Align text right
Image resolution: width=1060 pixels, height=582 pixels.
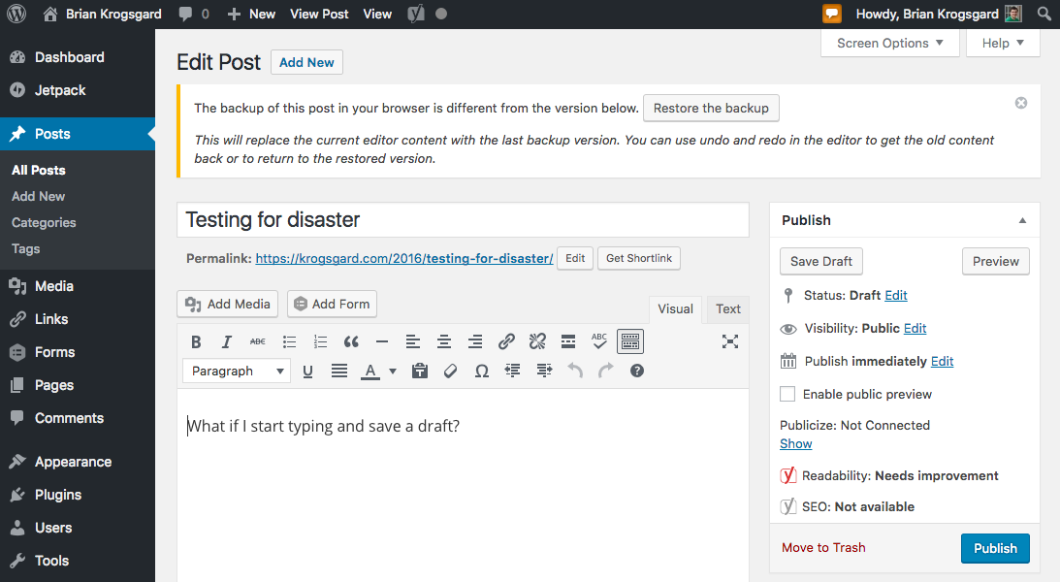475,342
